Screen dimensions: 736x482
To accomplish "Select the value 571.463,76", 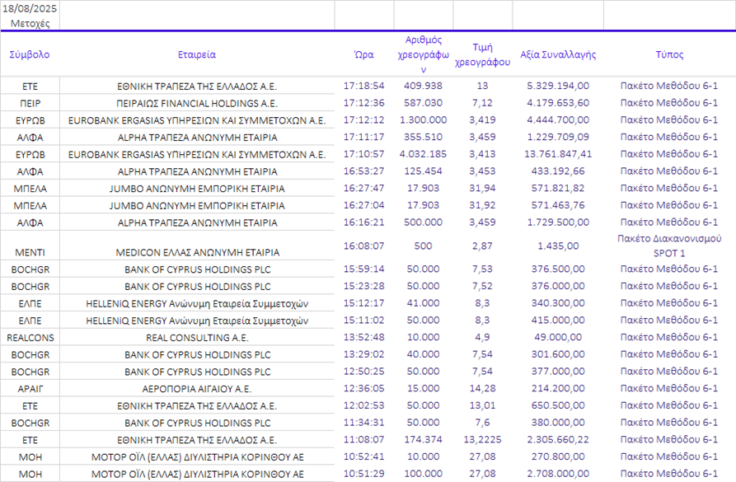I will pyautogui.click(x=558, y=205).
